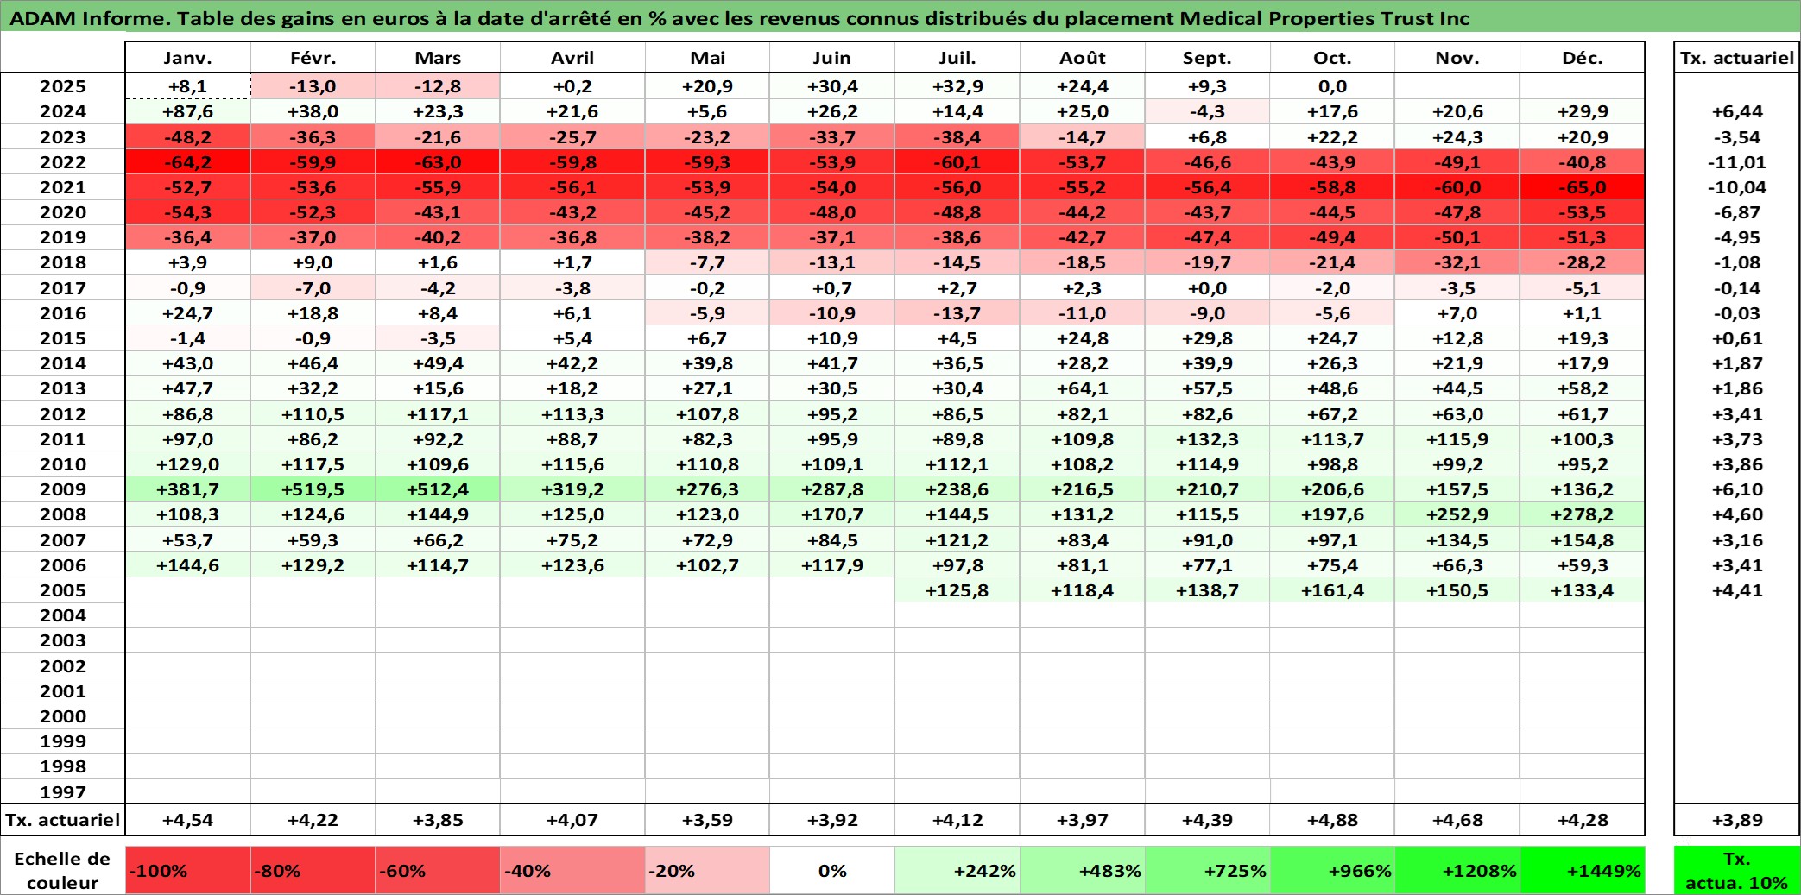Click cell +49,4 for March 2014

[438, 363]
